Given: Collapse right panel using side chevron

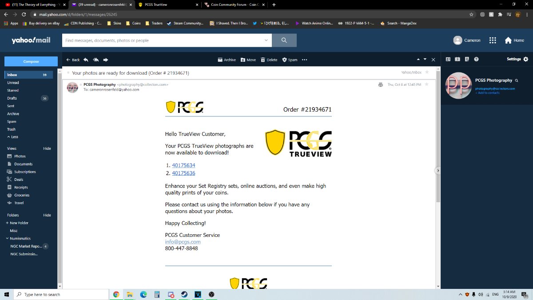Looking at the screenshot, I should (x=438, y=170).
